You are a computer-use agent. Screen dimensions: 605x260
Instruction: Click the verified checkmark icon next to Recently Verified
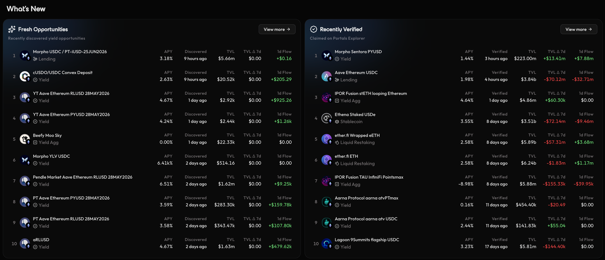314,29
